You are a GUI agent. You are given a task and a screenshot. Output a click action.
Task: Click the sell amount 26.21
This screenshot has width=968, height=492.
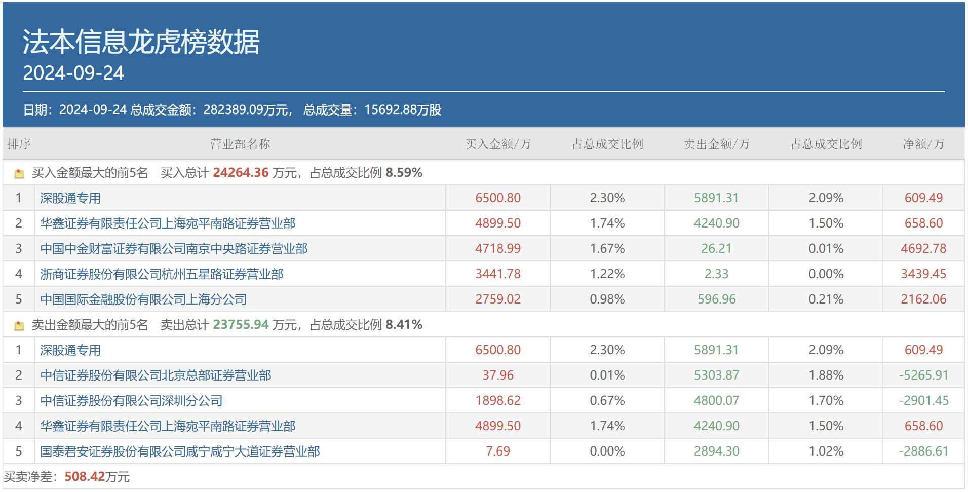716,249
